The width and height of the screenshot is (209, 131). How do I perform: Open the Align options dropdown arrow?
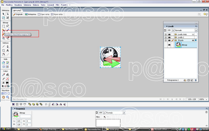coord(49,104)
